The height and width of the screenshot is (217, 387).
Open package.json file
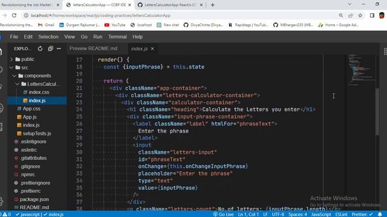click(x=34, y=200)
